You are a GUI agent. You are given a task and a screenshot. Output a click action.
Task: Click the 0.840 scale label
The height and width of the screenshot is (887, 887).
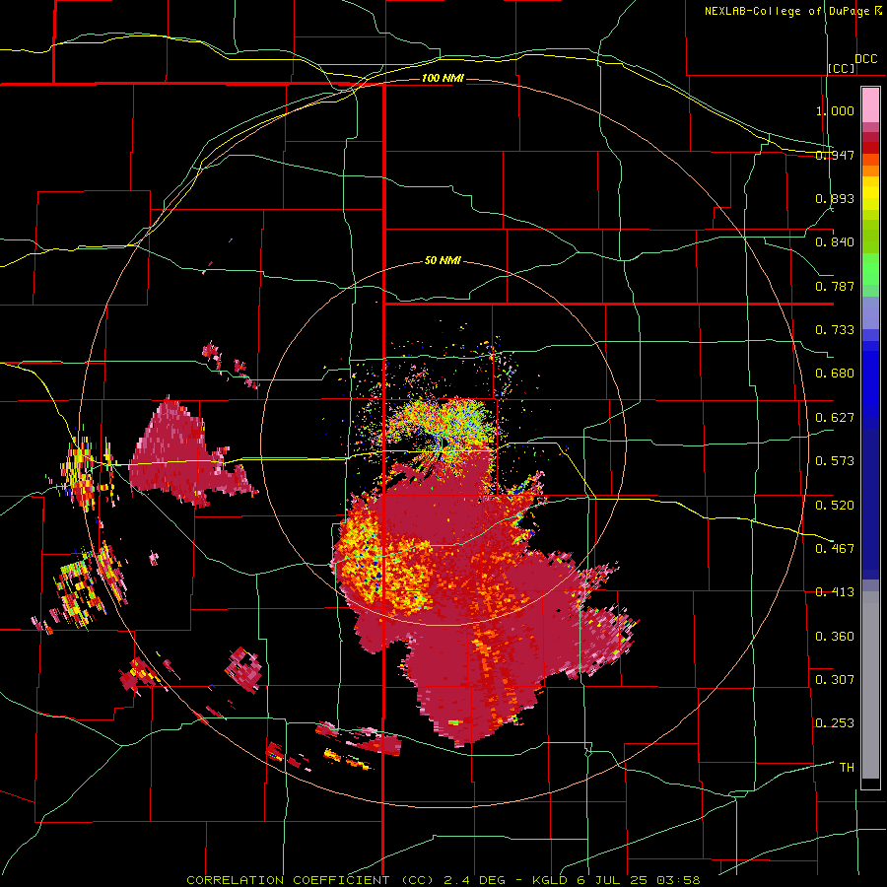835,242
